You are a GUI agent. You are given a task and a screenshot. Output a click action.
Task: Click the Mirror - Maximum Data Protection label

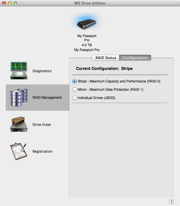coord(110,90)
